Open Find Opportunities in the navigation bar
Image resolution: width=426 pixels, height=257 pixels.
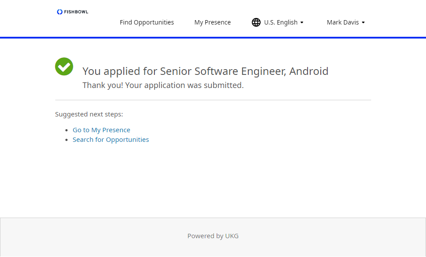pos(147,22)
